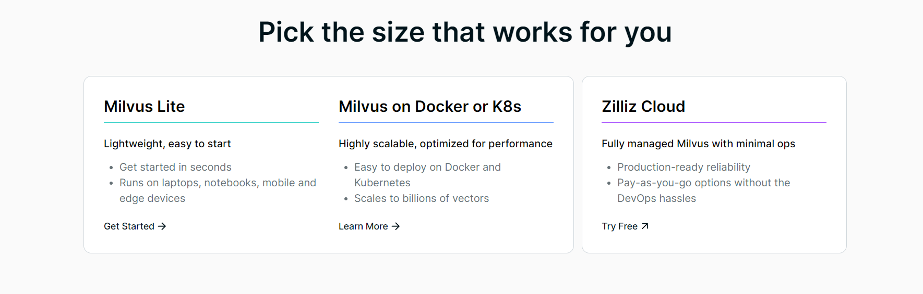Click 'Scales to billions of vectors' bullet
Viewport: 923px width, 294px height.
[x=422, y=199]
